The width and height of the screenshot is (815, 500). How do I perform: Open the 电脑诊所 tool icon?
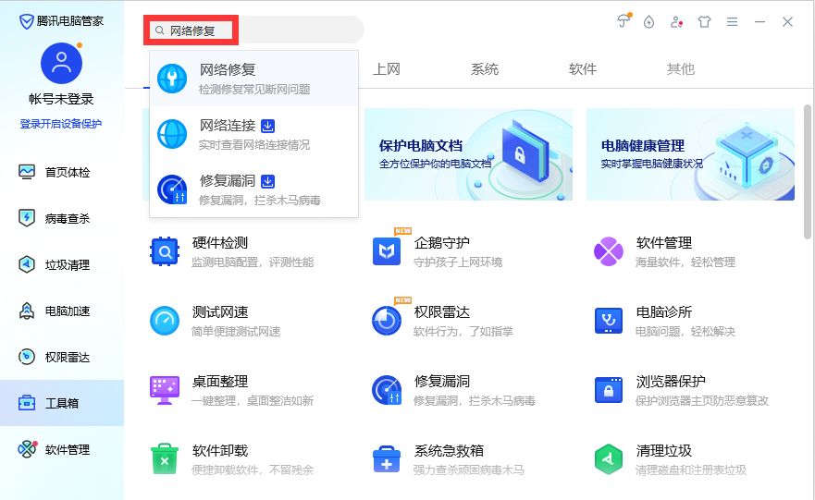point(608,320)
